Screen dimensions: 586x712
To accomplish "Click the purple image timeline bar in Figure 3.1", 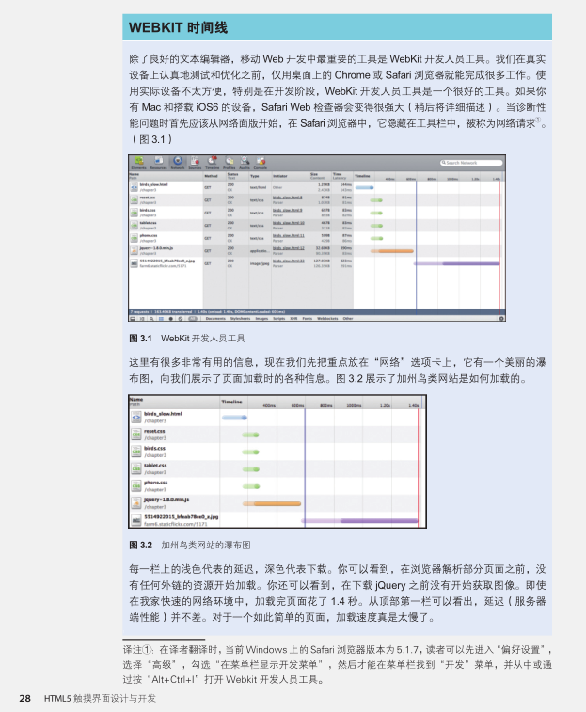I will 456,263.
